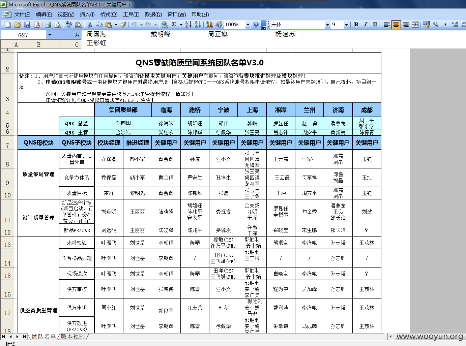Viewport: 466px width, 346px height.
Task: Sort ascending A to Z
Action: click(x=188, y=25)
